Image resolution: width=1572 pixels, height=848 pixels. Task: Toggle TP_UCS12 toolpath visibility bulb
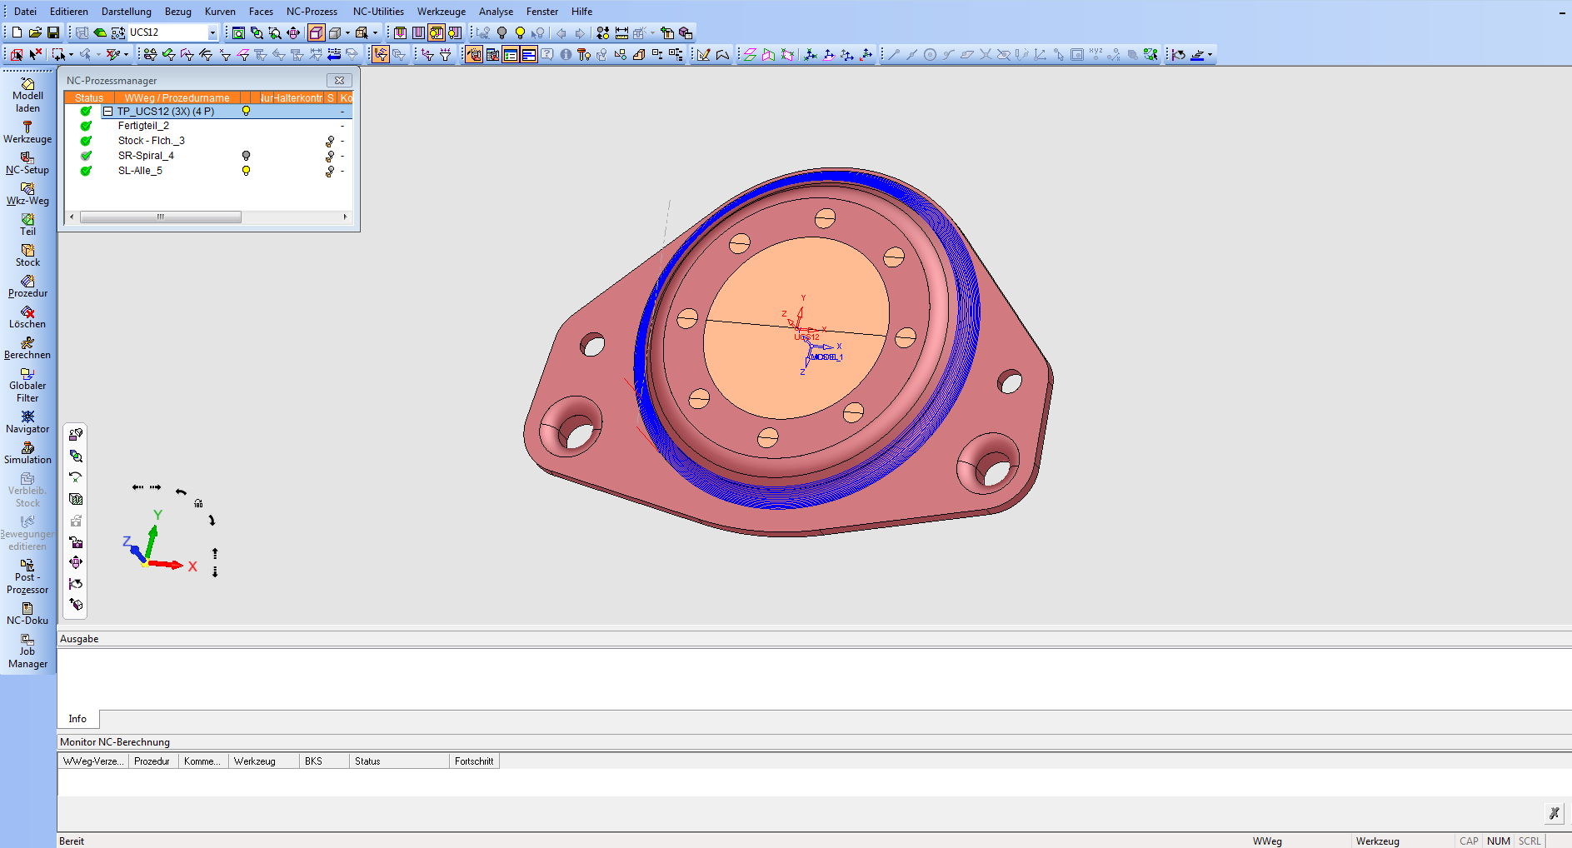tap(246, 111)
